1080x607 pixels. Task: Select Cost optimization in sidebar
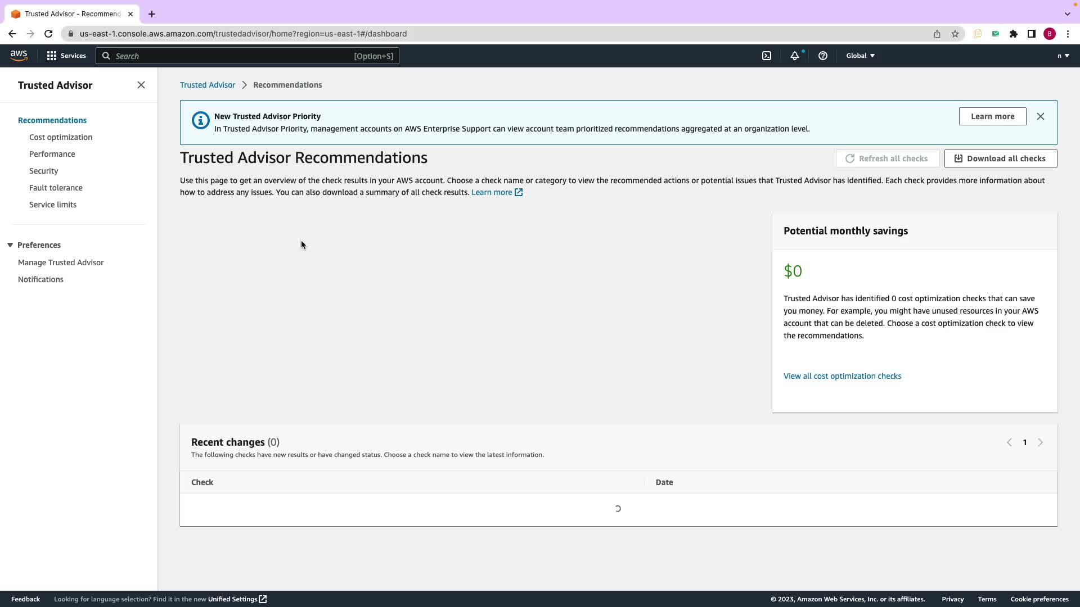[61, 137]
